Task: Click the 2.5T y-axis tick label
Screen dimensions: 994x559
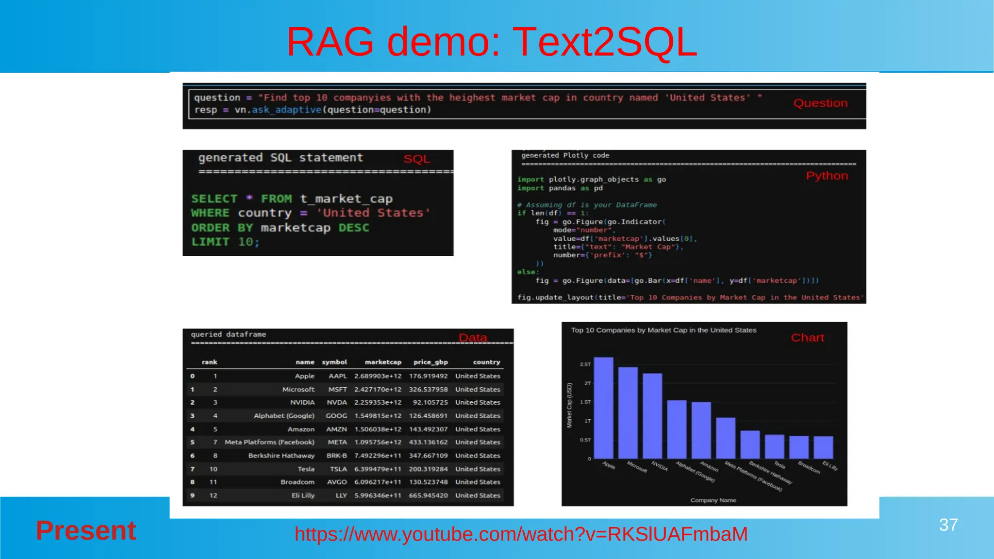Action: pos(585,364)
